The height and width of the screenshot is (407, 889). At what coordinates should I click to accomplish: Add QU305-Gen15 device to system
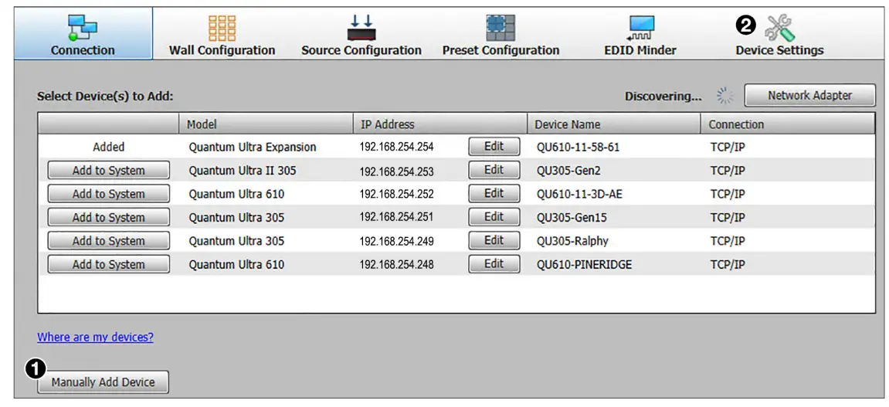point(108,217)
